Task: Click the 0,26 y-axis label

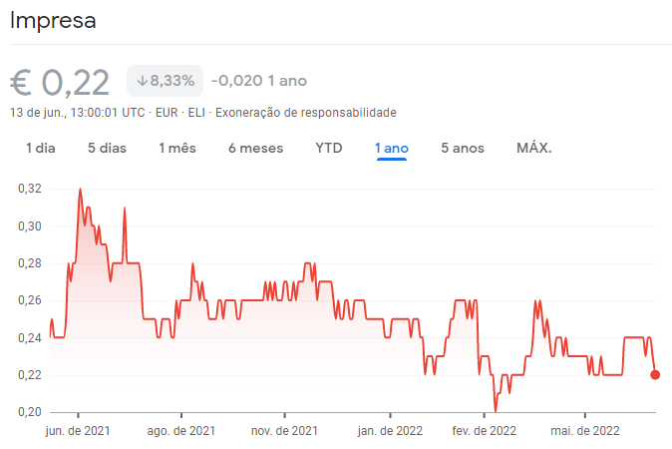Action: tap(30, 300)
